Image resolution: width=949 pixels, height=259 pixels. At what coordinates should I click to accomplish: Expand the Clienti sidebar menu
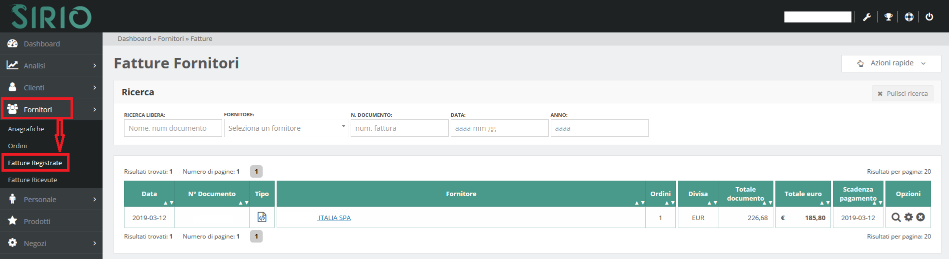(51, 87)
